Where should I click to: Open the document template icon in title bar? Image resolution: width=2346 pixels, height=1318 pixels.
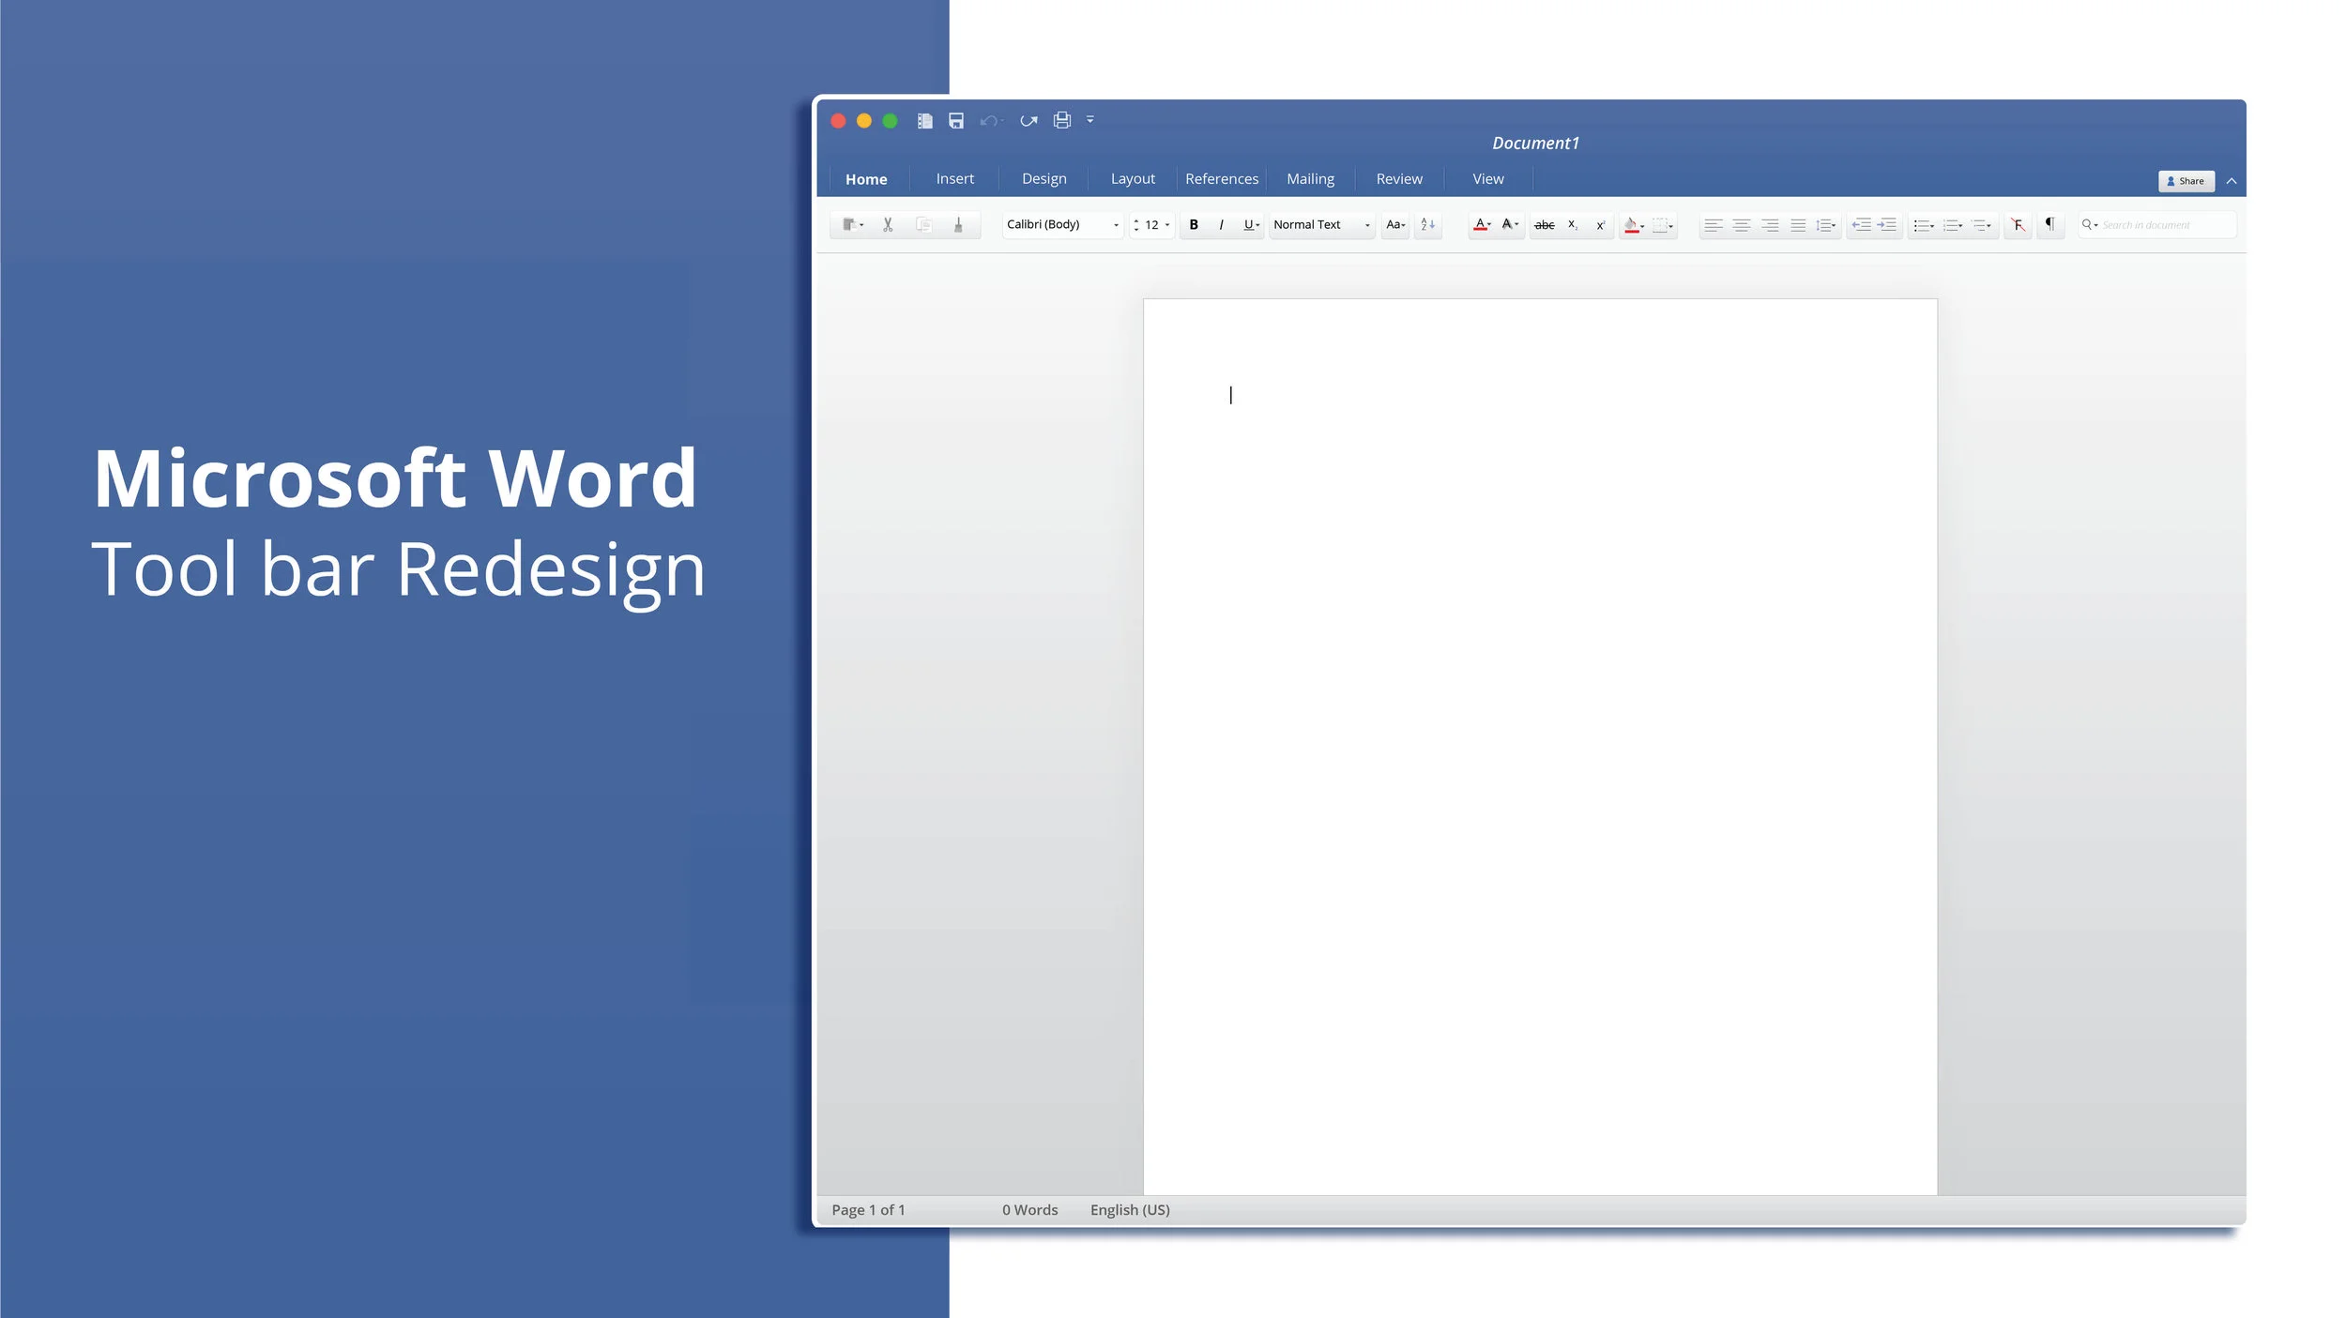[924, 121]
